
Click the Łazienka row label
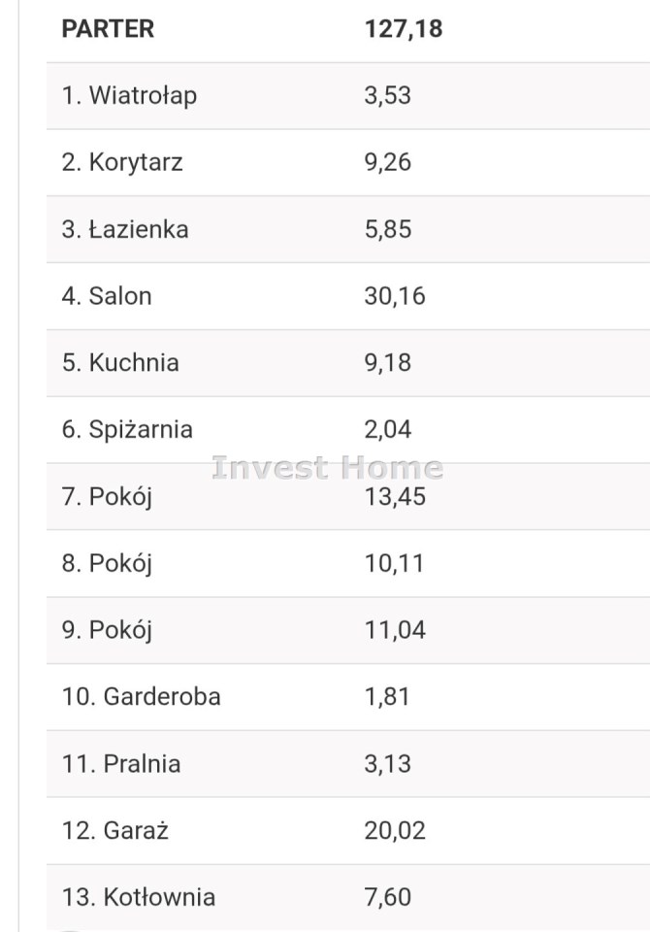(x=125, y=229)
